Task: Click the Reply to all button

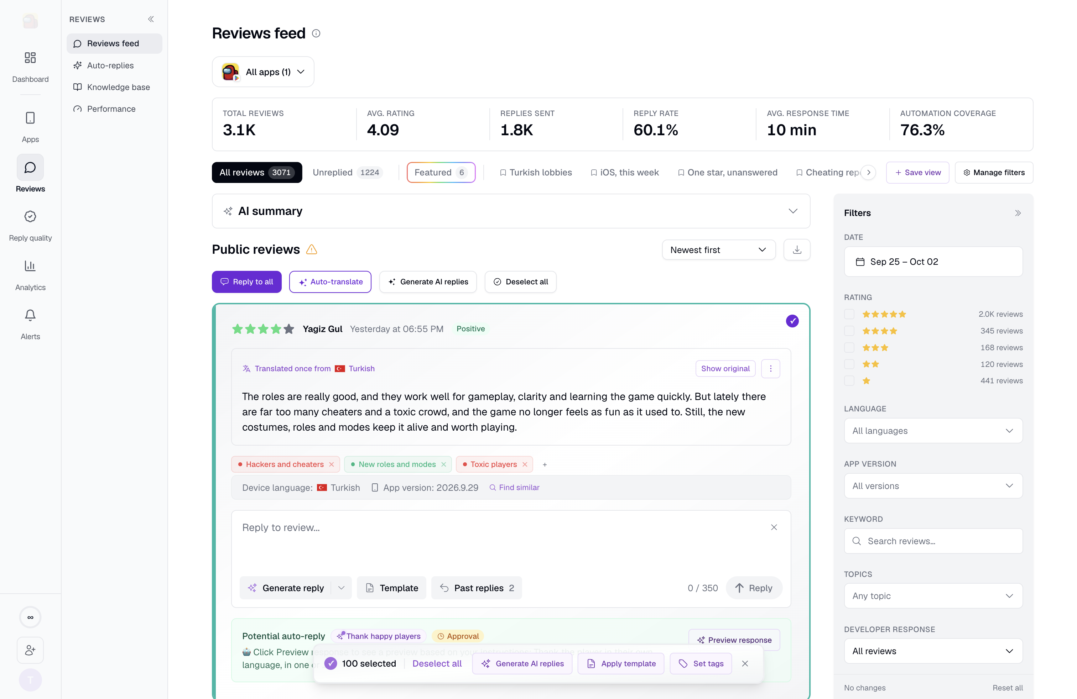Action: [x=246, y=282]
